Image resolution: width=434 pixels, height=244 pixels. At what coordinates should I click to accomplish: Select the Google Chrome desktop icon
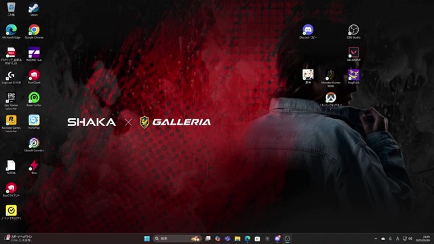click(34, 32)
